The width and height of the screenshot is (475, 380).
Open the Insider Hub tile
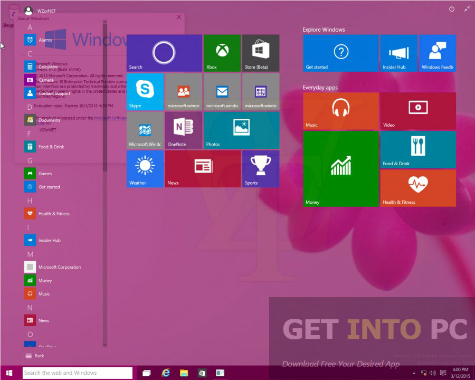(398, 53)
